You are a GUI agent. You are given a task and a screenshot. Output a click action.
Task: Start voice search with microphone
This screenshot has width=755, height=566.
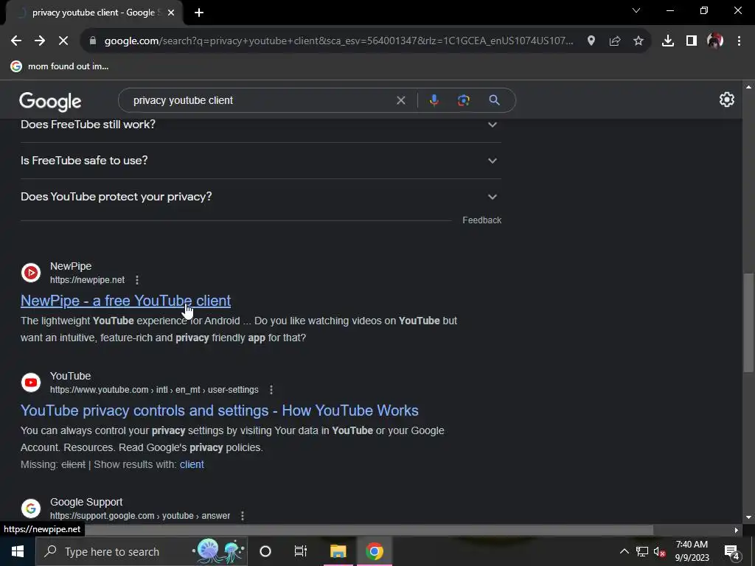pyautogui.click(x=434, y=100)
